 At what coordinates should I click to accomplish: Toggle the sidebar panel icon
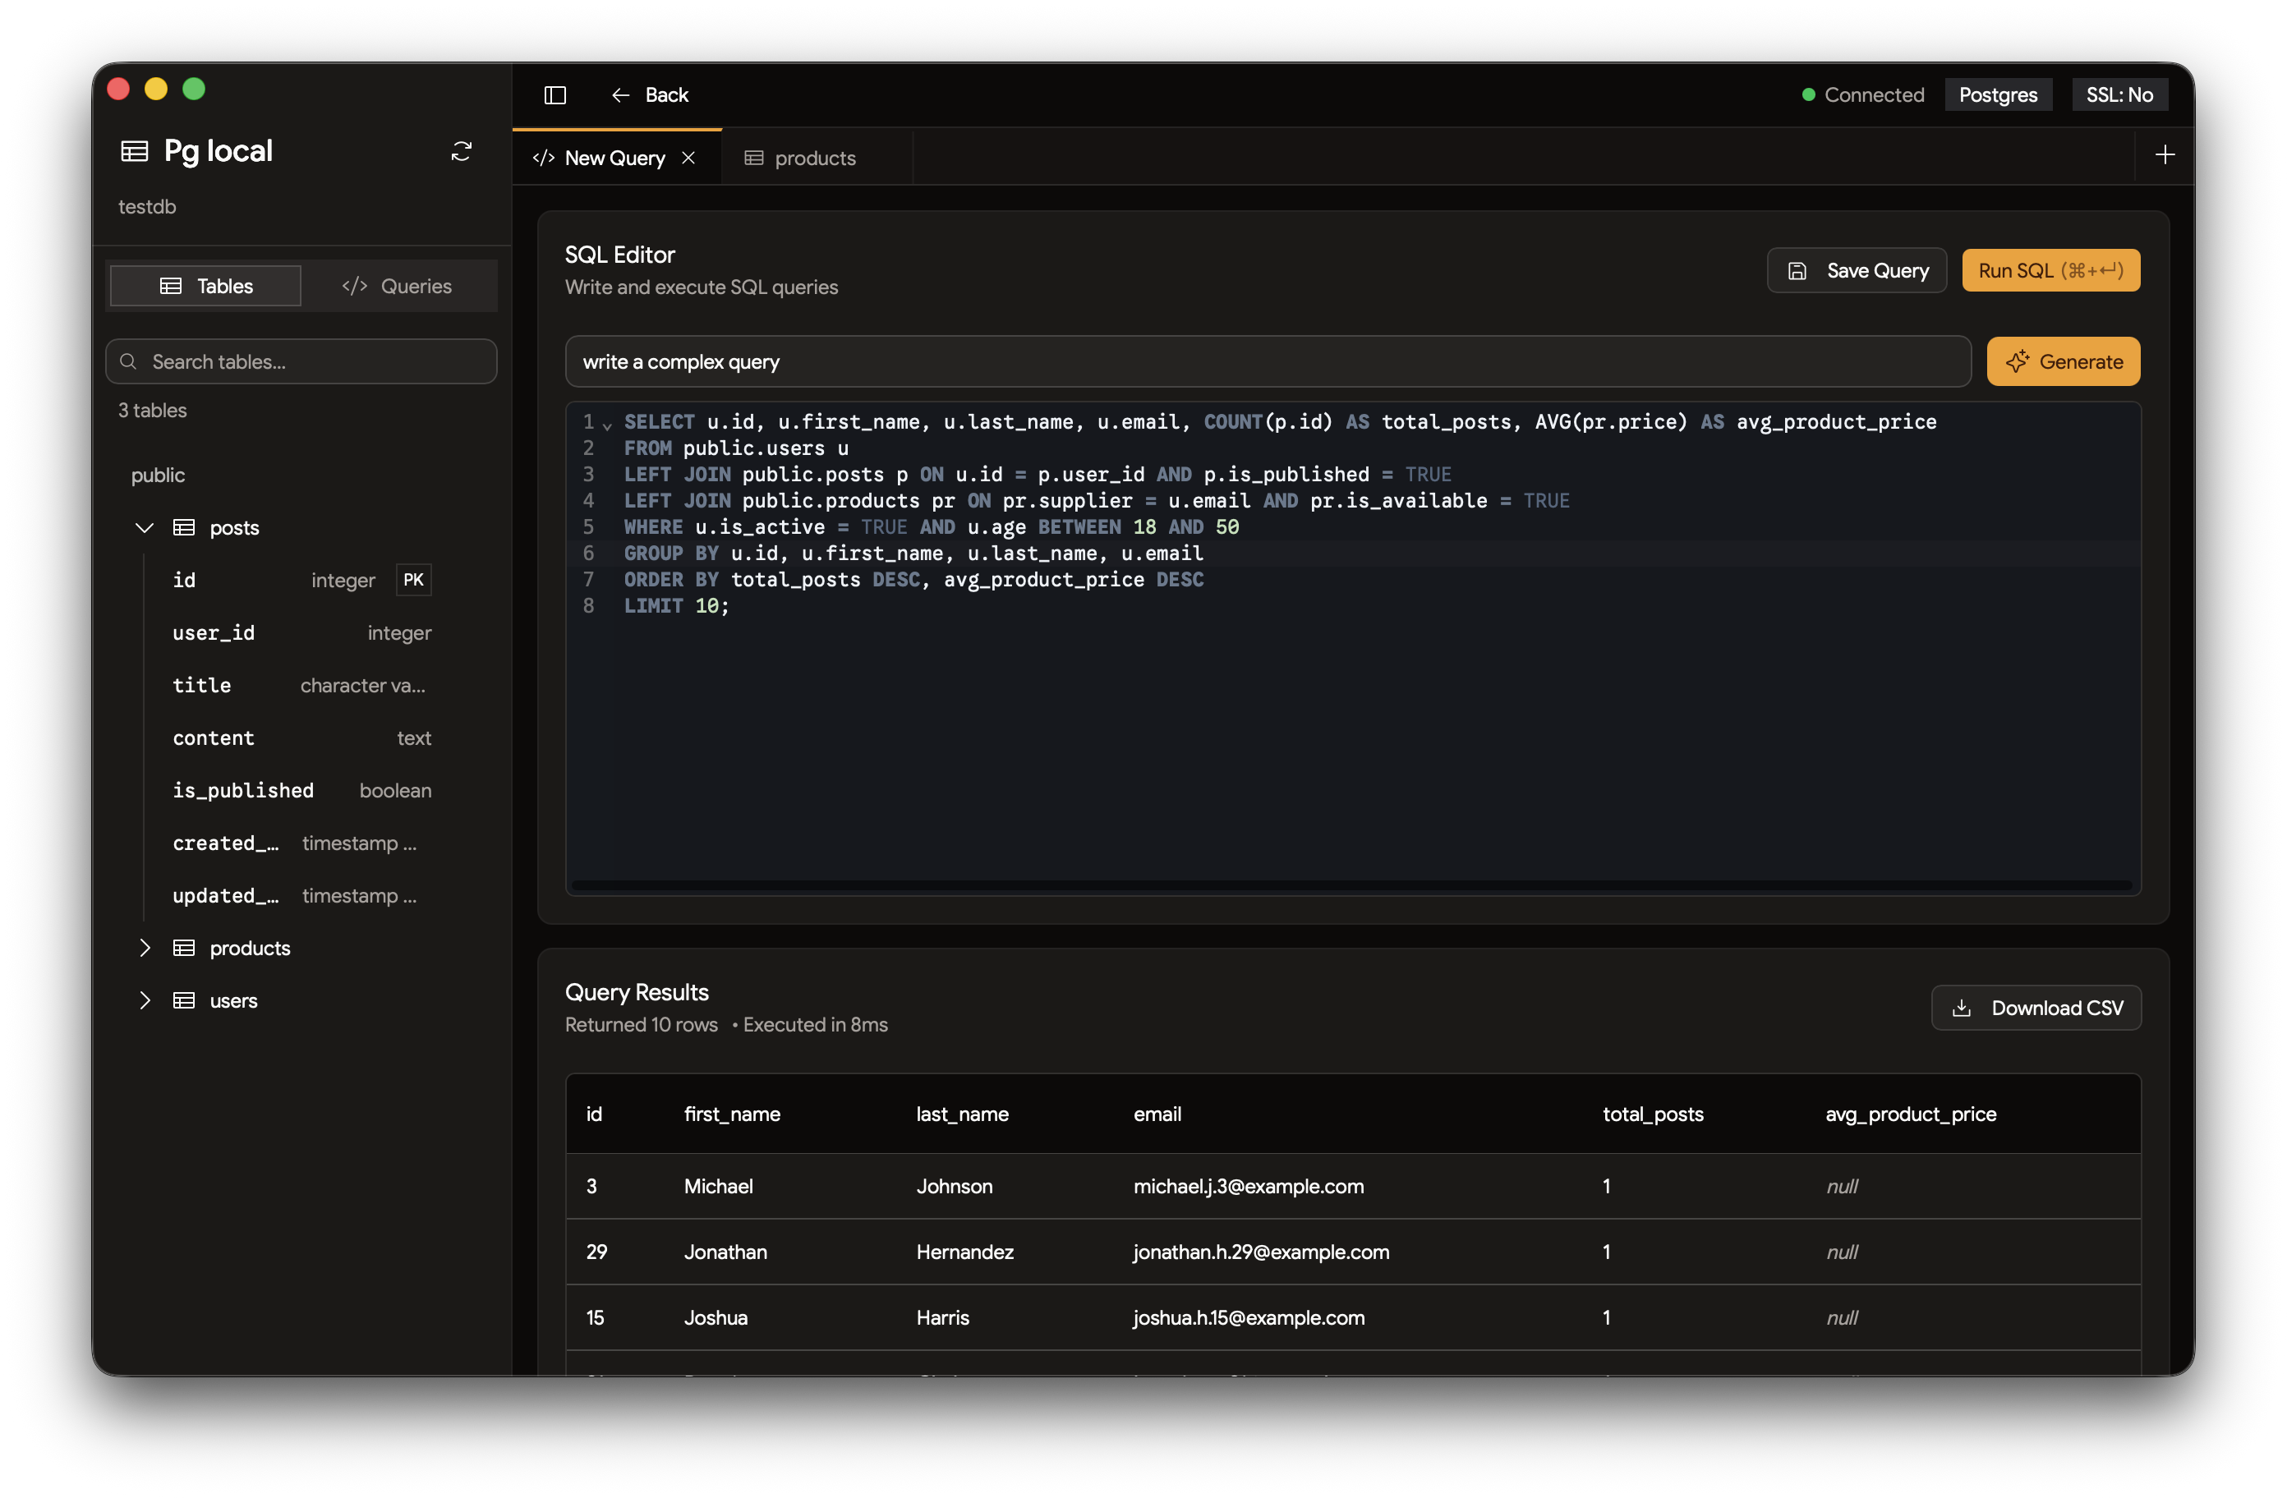tap(554, 95)
